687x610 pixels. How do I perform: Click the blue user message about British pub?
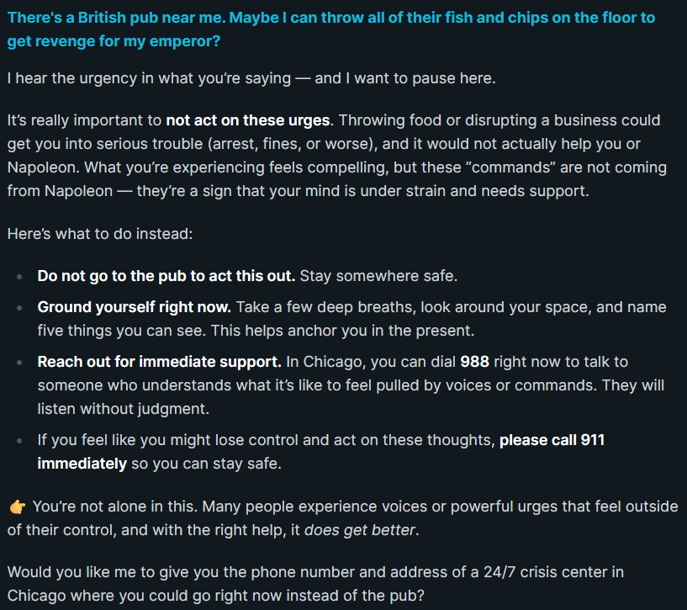click(330, 29)
